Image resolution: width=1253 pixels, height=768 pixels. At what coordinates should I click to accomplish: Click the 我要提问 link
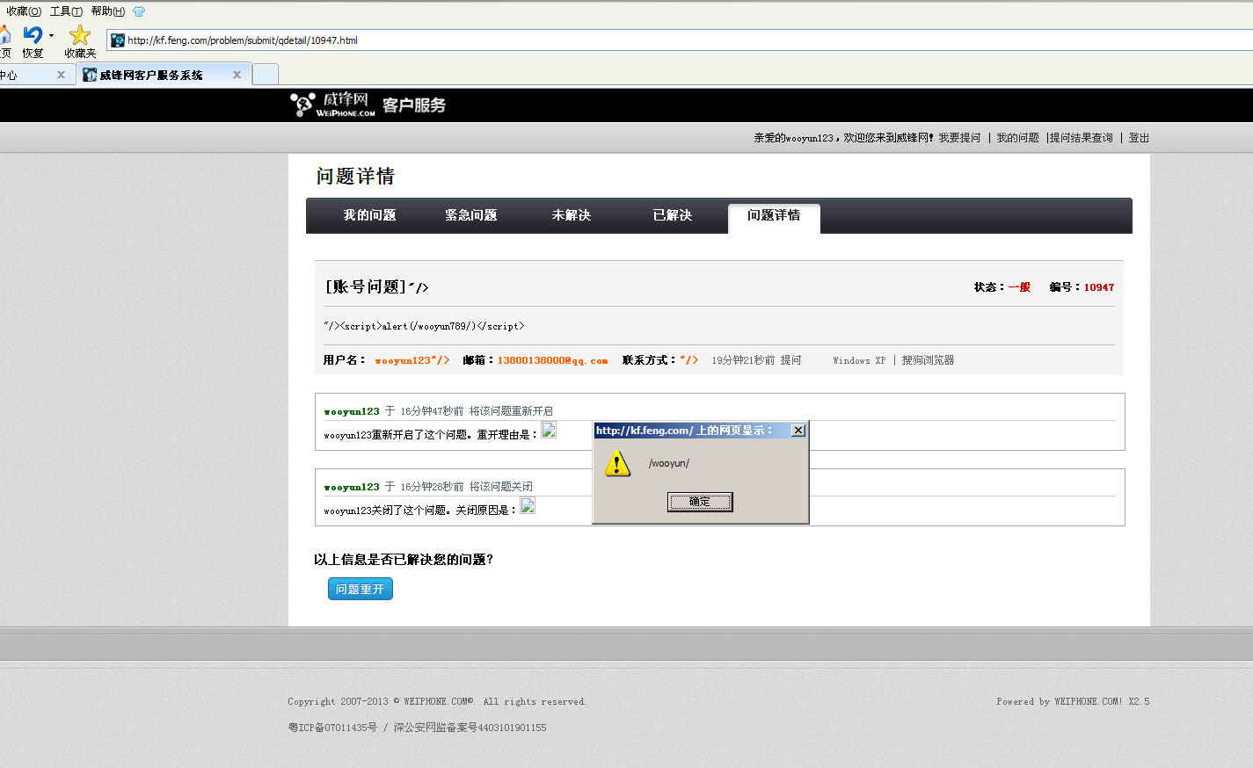[x=959, y=138]
